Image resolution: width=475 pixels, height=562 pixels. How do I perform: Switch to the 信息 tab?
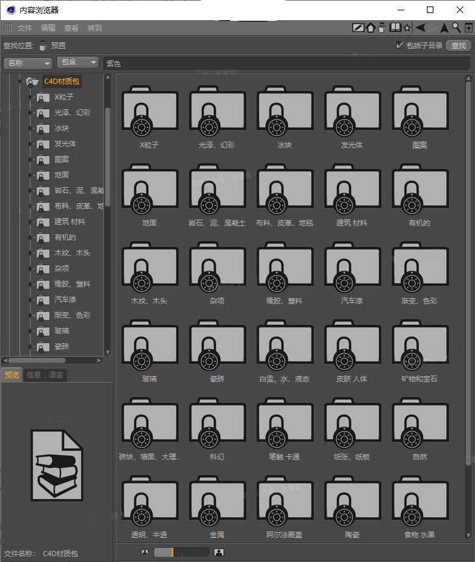[34, 375]
